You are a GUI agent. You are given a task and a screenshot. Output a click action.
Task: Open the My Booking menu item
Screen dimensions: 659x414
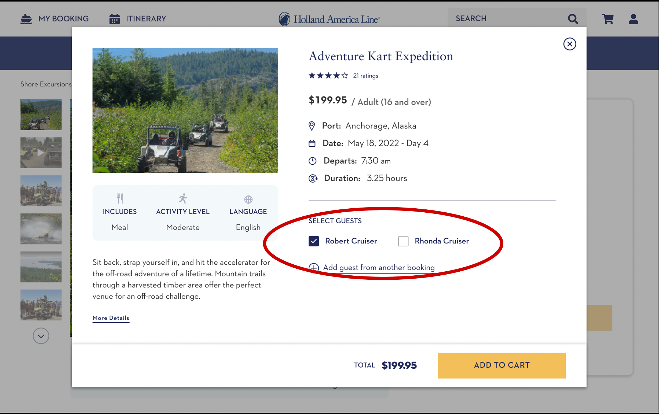click(x=64, y=19)
